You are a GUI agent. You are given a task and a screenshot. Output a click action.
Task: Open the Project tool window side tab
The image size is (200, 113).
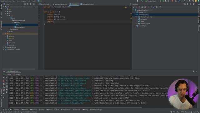click(x=1, y=6)
